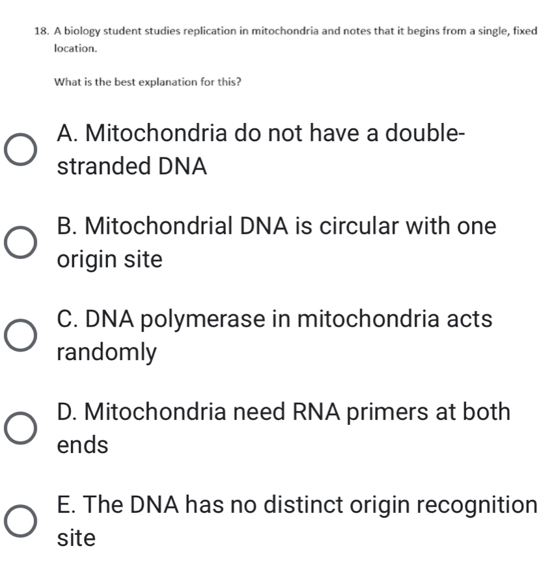
Task: Select the radio button for option B
Action: 20,243
